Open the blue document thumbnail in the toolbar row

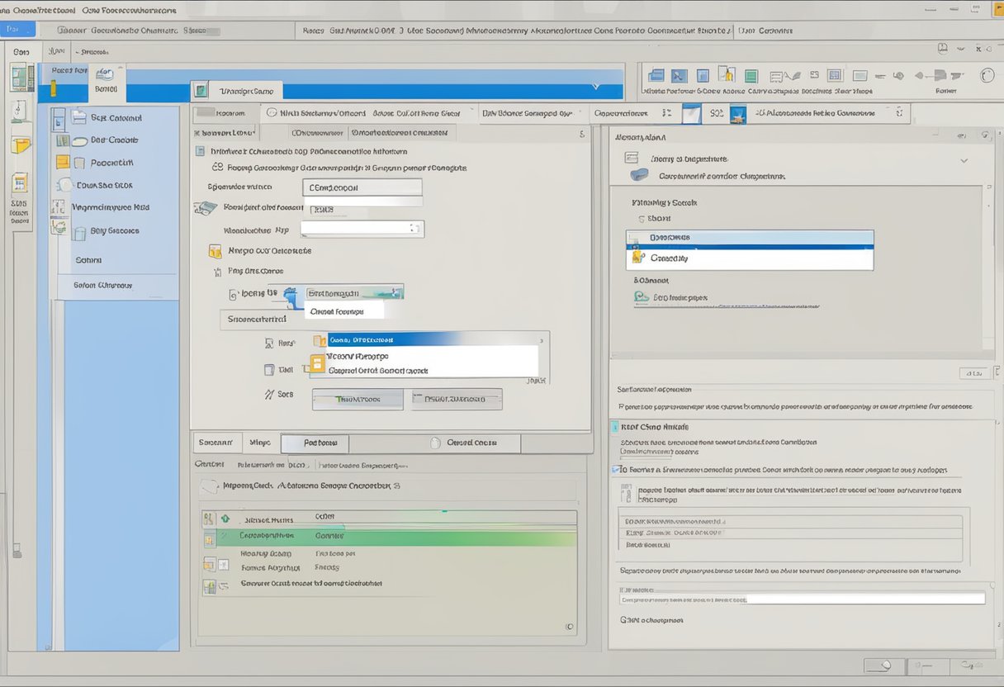click(x=692, y=113)
